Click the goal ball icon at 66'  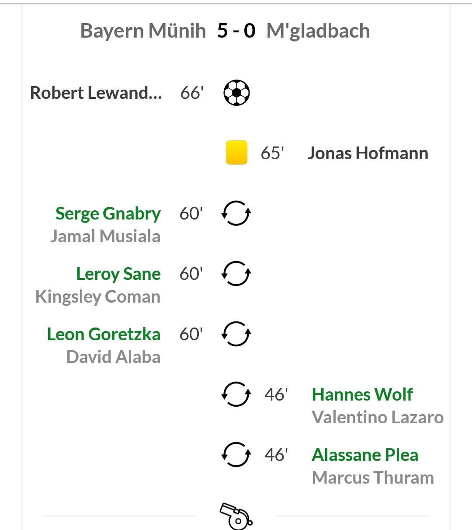[x=236, y=93]
